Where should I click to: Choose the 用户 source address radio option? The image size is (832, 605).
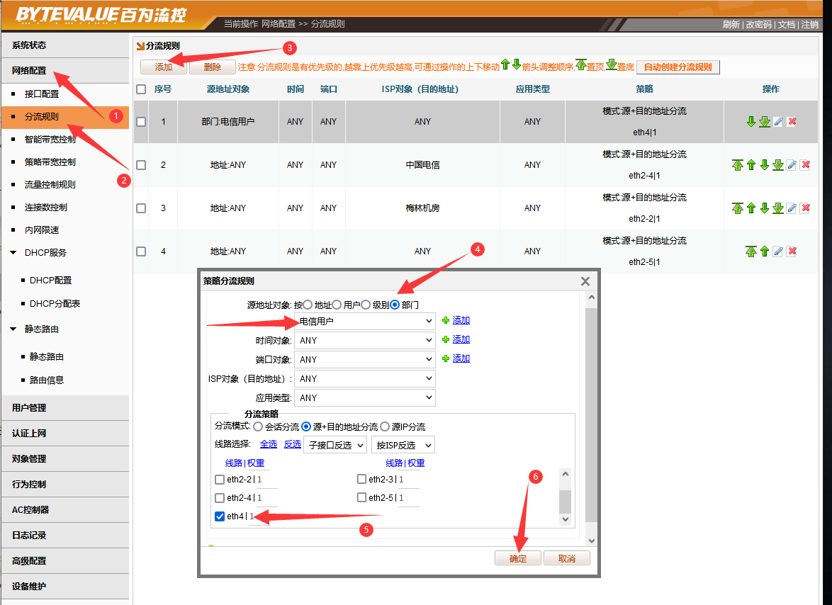(337, 305)
